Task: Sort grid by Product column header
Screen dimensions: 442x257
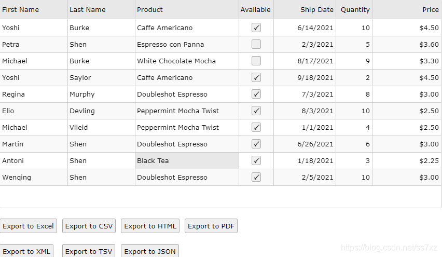Action: tap(150, 9)
